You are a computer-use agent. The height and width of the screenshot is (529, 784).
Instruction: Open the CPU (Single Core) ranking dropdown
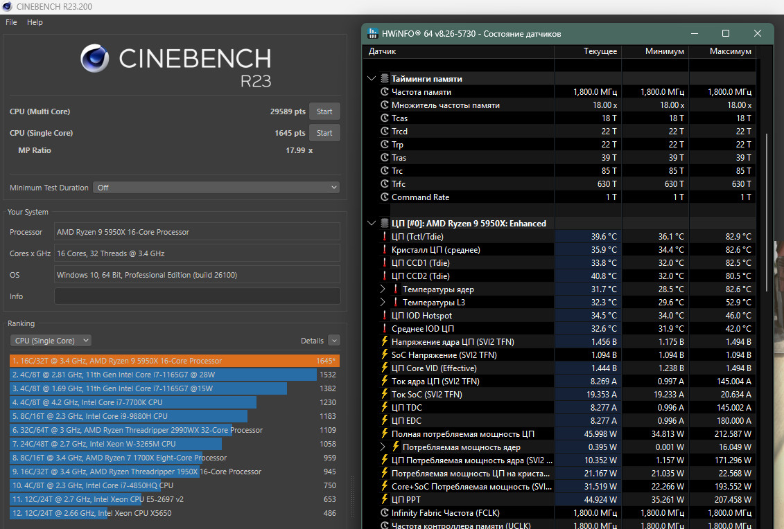(51, 341)
